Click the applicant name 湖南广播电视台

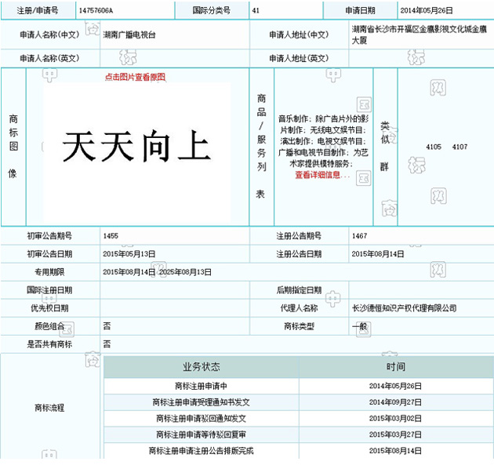129,35
